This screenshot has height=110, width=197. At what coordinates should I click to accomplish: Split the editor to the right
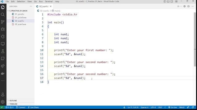(x=188, y=6)
